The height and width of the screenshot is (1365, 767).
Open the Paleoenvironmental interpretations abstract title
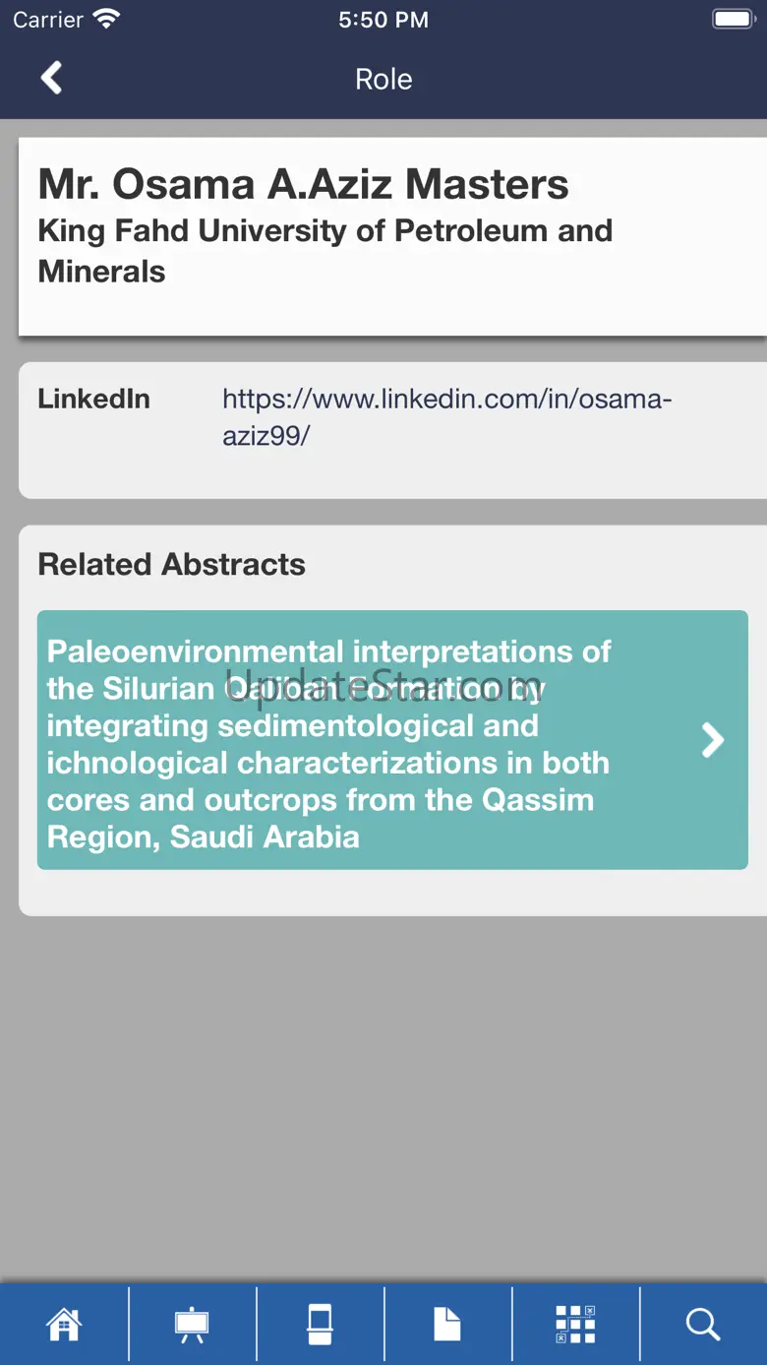point(328,743)
